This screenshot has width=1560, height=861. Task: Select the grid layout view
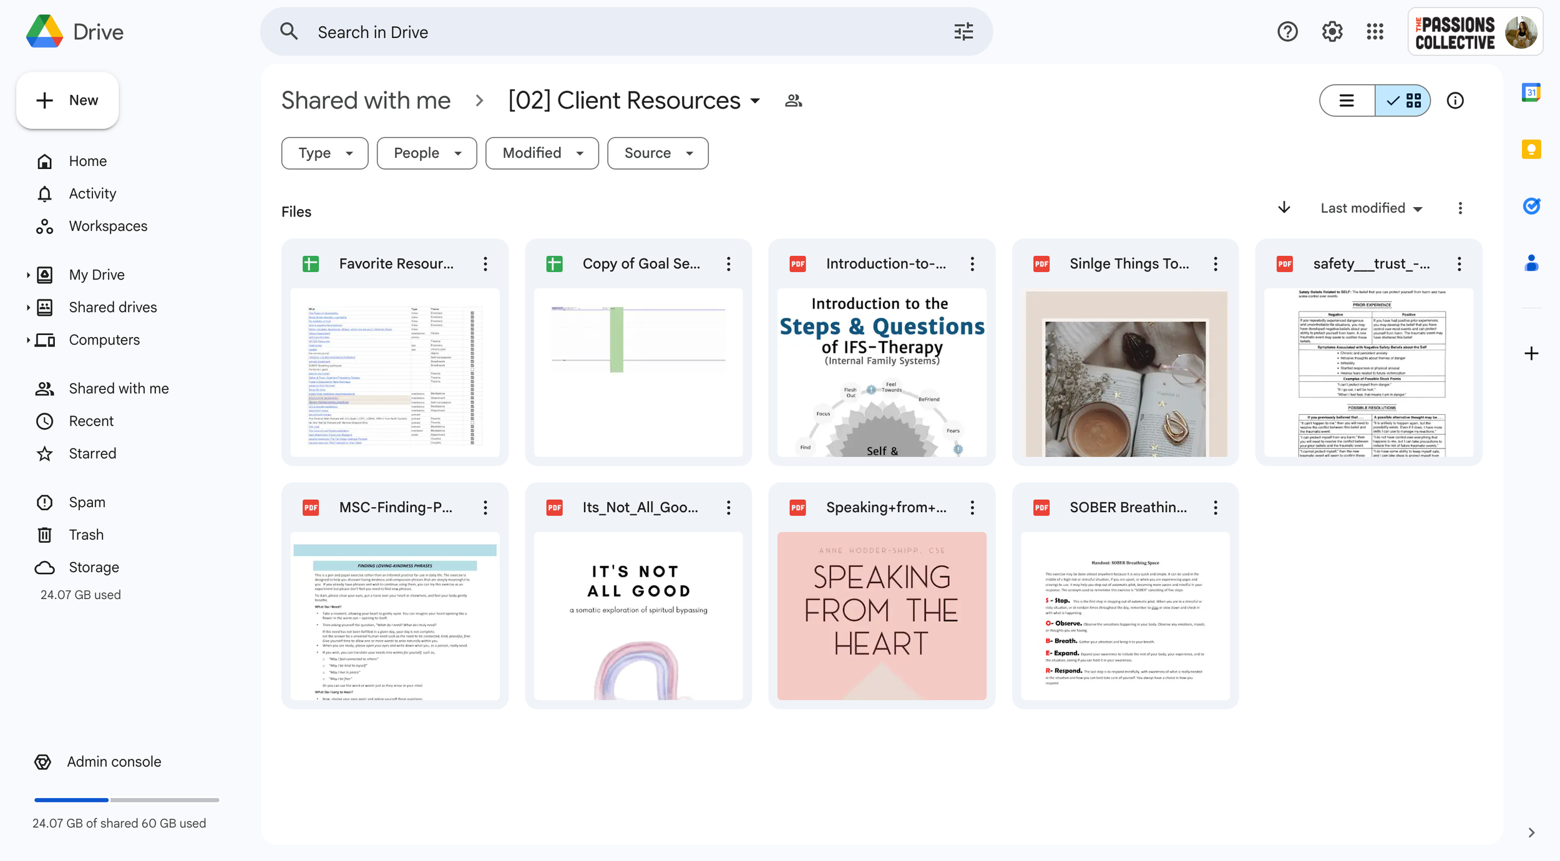pos(1403,100)
